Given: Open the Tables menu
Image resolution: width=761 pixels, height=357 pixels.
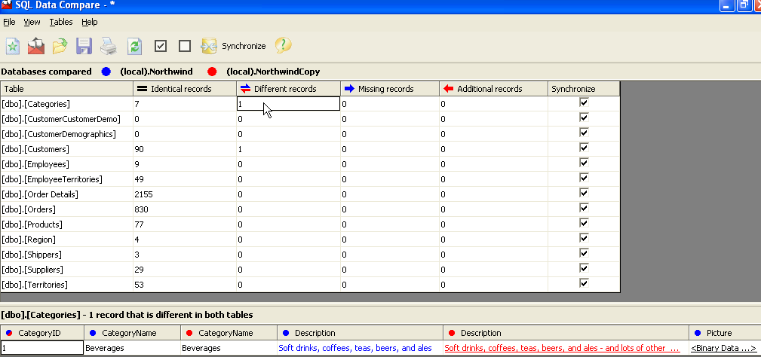Looking at the screenshot, I should pos(61,22).
